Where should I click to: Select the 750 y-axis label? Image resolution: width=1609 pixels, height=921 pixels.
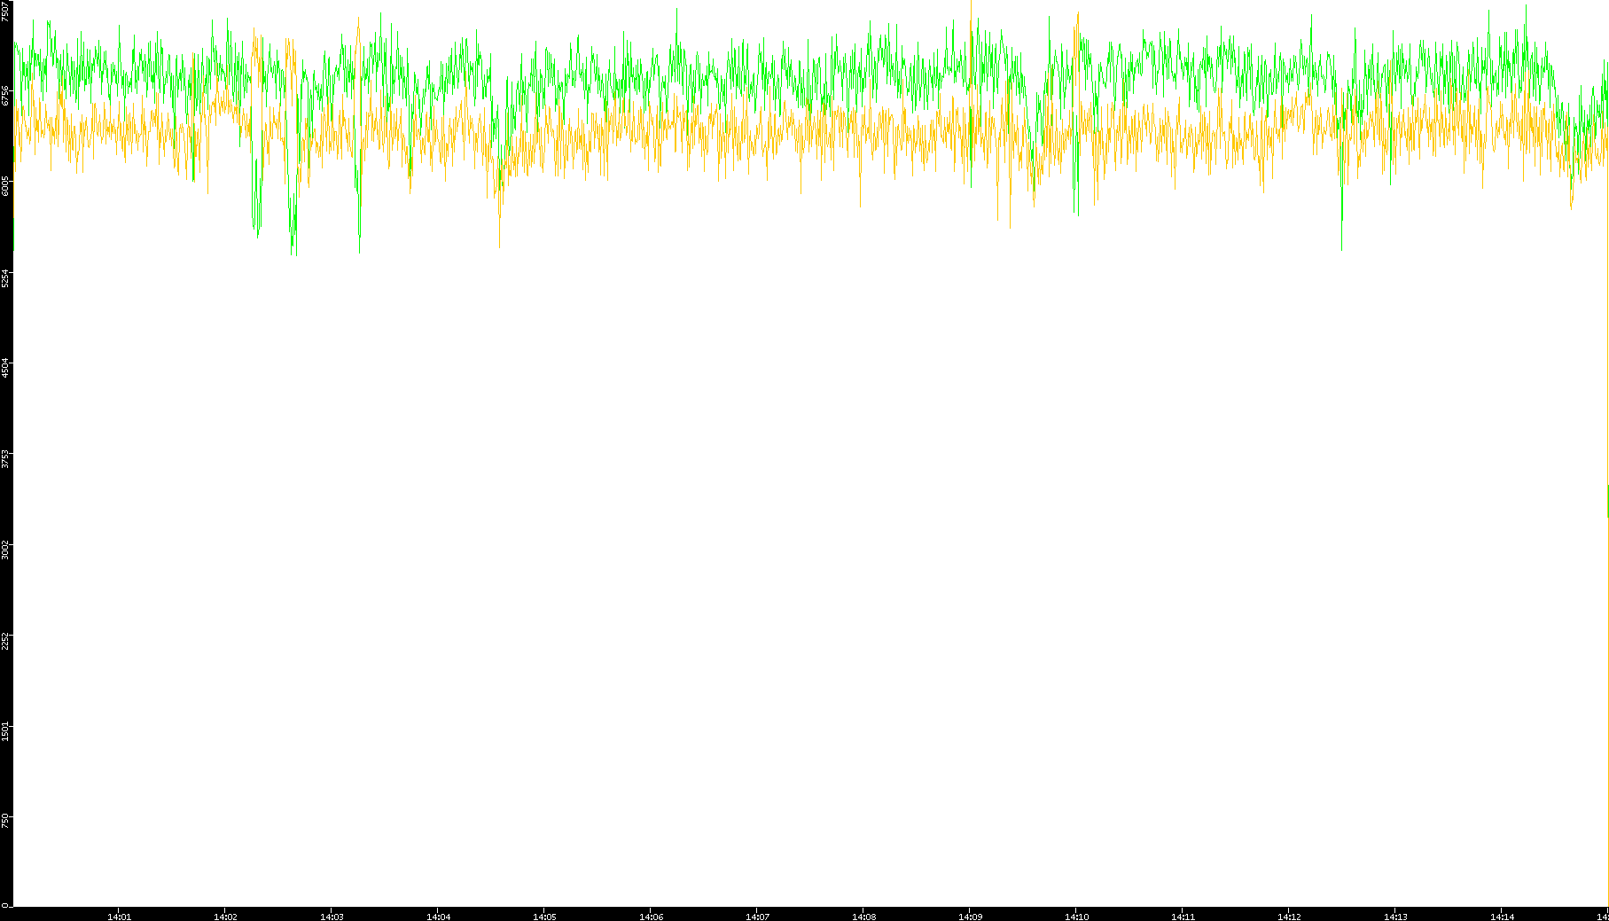[6, 821]
